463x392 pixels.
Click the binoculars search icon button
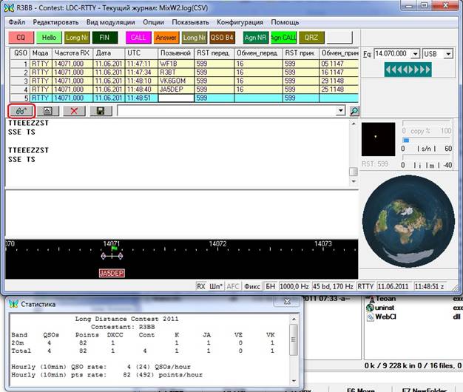pos(21,110)
